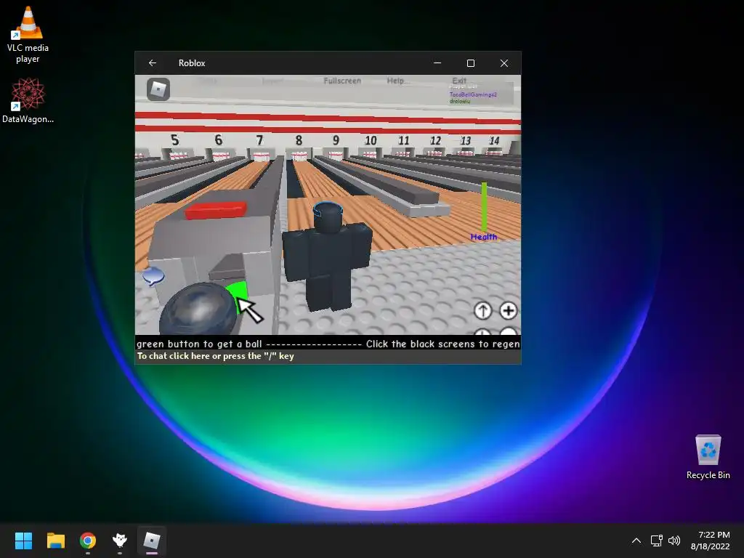744x558 pixels.
Task: Click the black bowling ball
Action: [x=198, y=310]
